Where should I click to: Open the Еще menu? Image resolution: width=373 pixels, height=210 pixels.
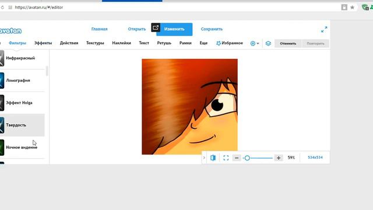(203, 43)
